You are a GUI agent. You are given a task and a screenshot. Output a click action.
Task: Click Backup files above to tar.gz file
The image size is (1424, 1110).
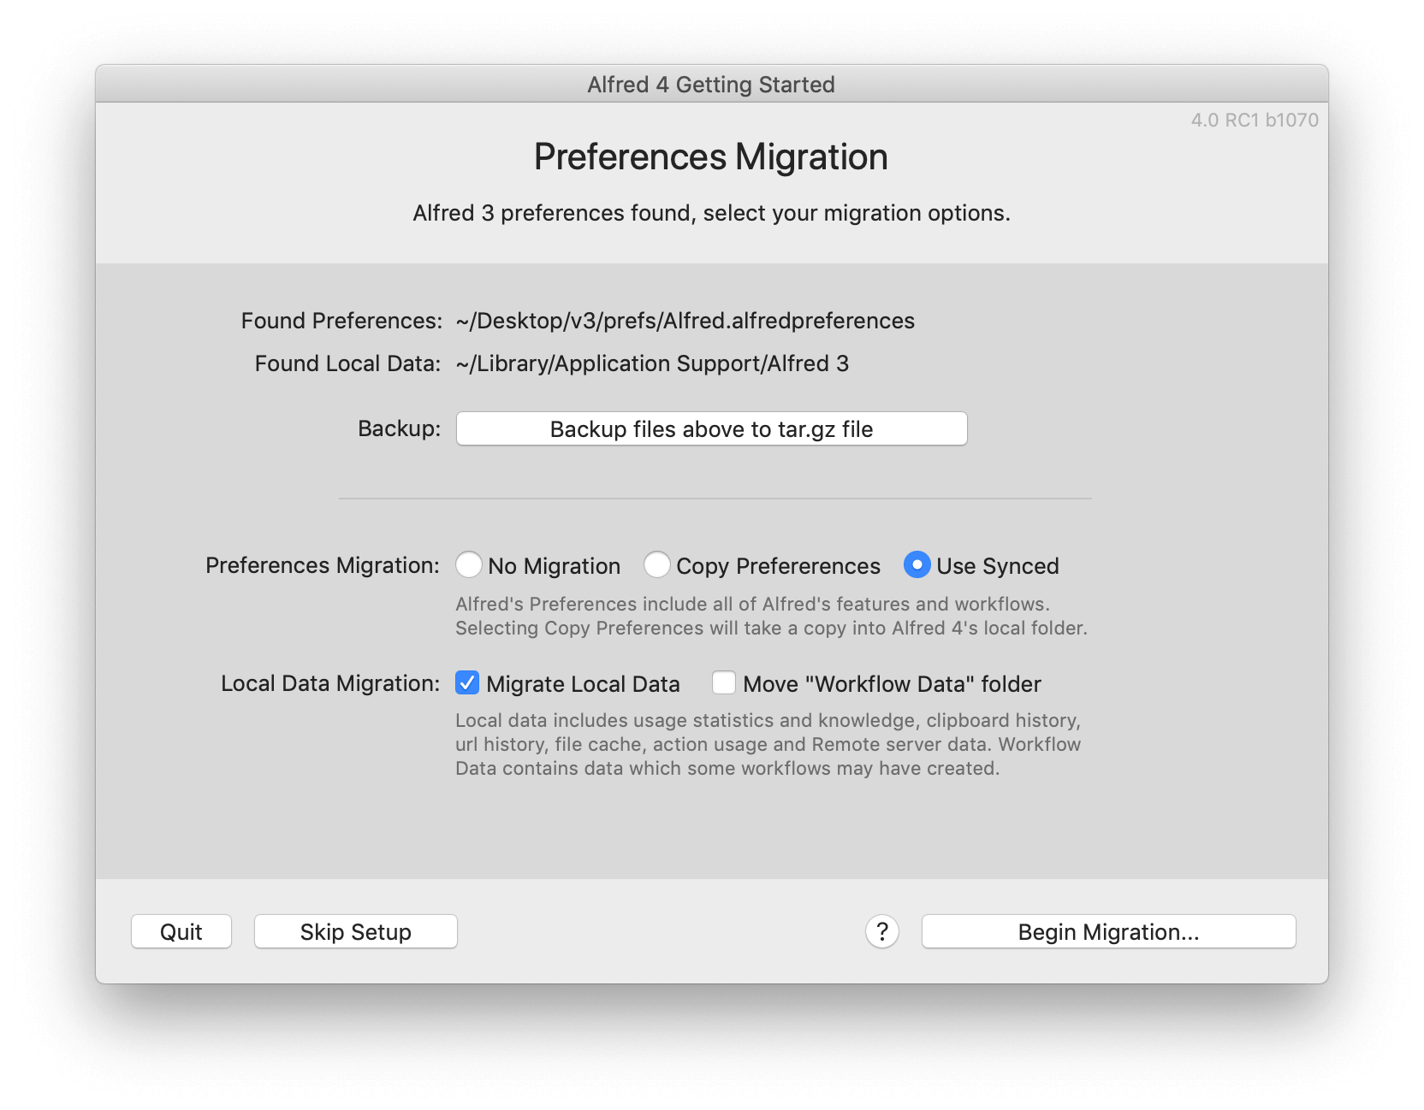711,428
